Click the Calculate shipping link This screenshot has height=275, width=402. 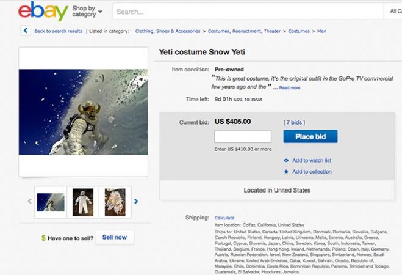224,218
